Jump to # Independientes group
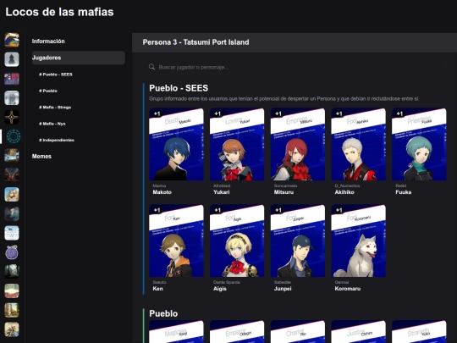Screen dimensions: 457x343 57,140
